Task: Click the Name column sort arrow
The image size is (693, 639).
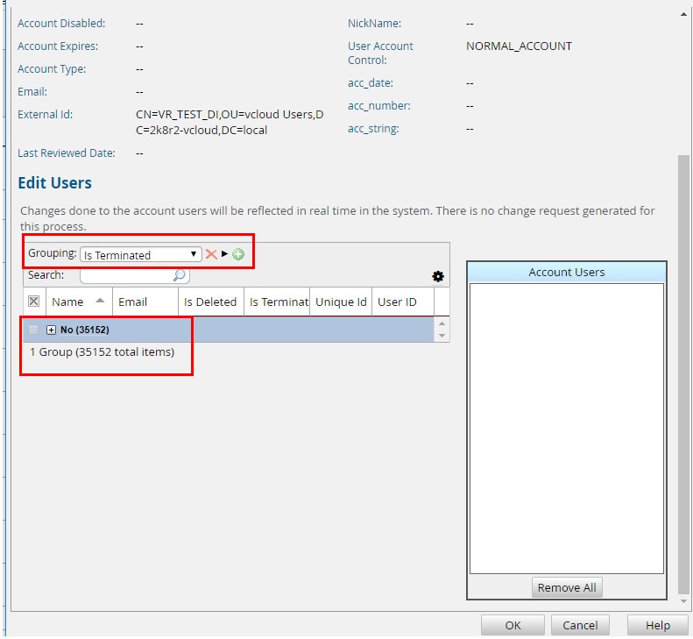Action: tap(100, 301)
